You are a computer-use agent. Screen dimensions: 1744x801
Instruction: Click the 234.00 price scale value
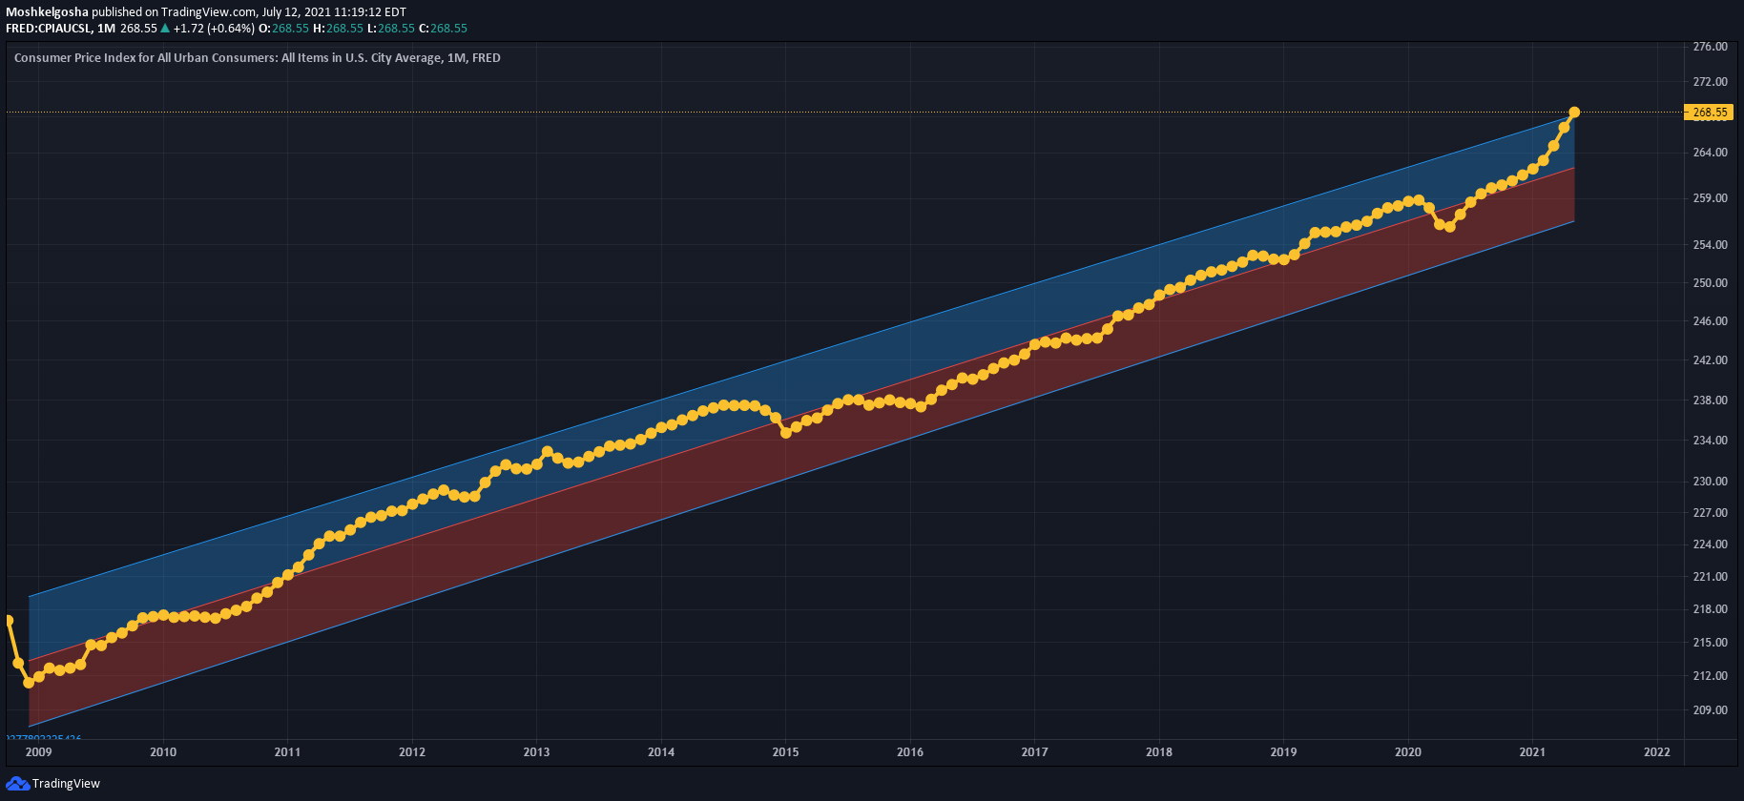click(x=1710, y=441)
